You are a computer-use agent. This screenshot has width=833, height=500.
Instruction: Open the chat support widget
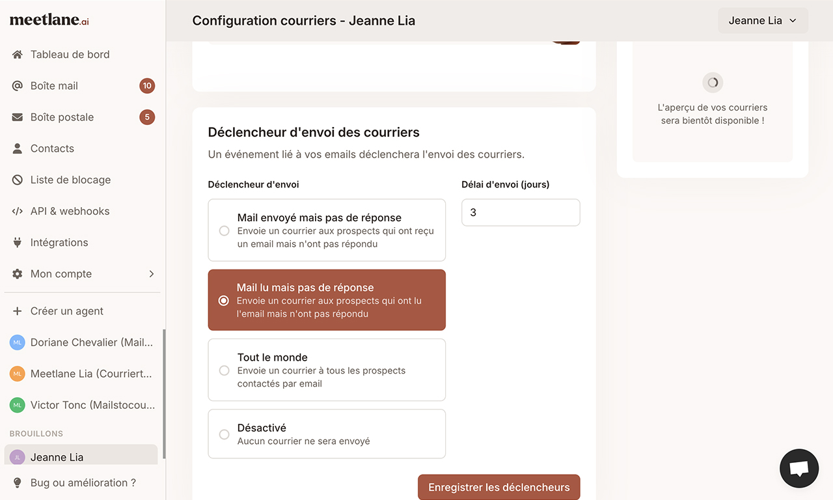point(799,468)
